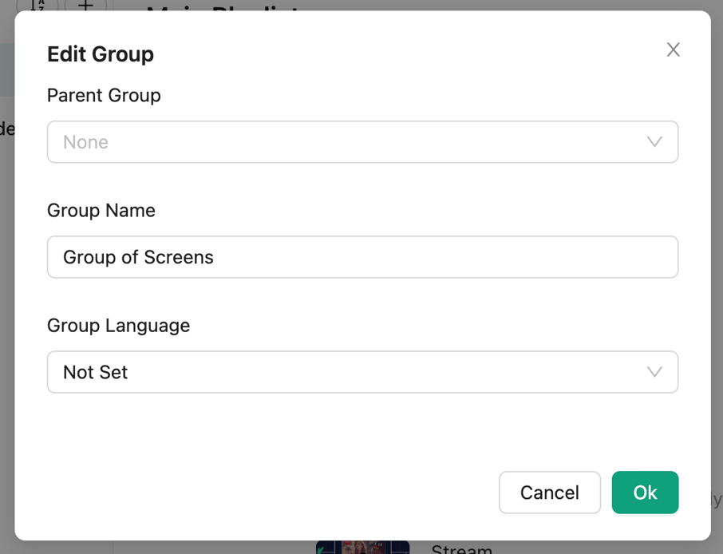Select the 'Group of Screens' text value

coord(140,257)
